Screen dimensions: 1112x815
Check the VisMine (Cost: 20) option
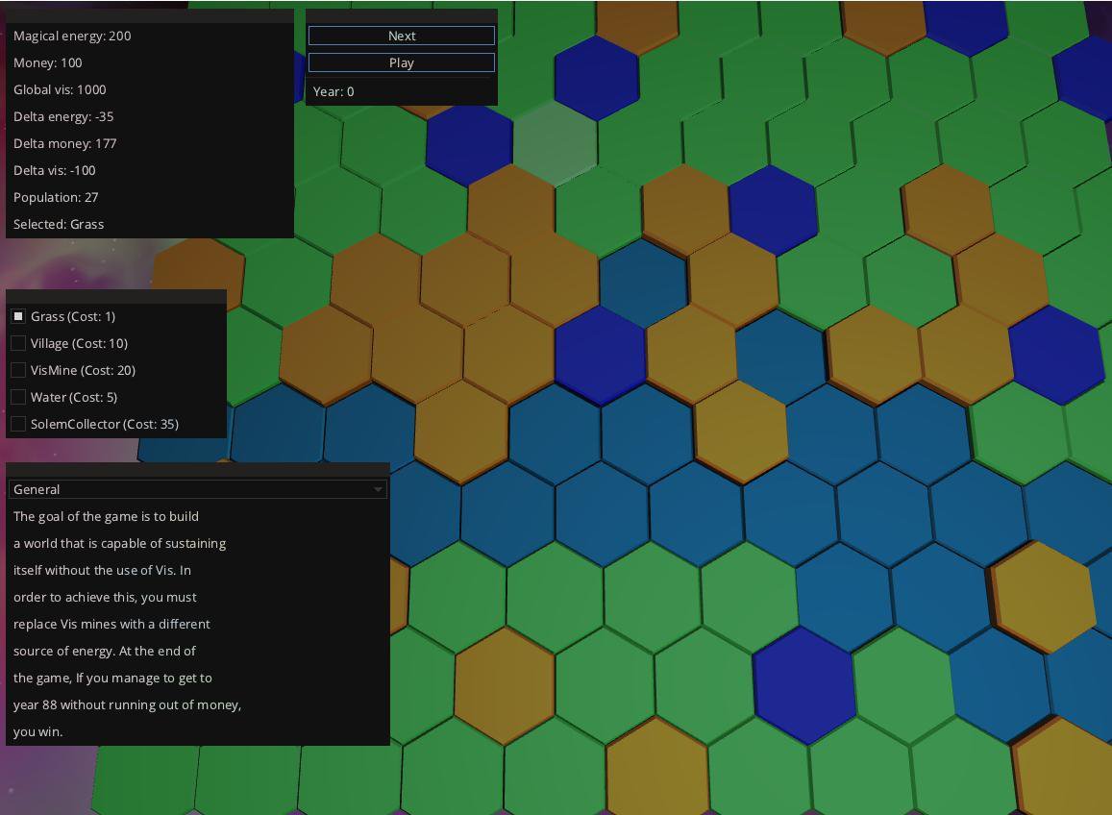(x=18, y=370)
